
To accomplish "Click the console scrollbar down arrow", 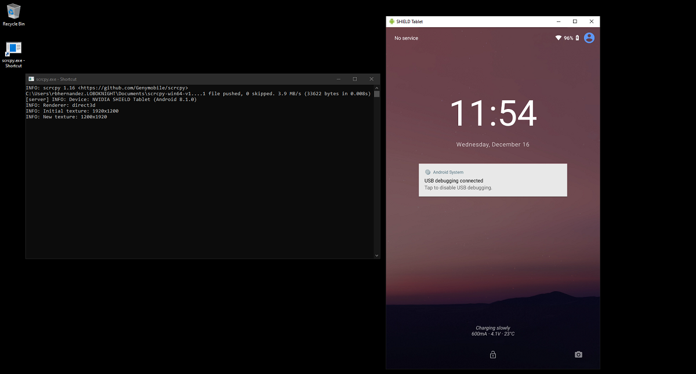I will coord(377,255).
